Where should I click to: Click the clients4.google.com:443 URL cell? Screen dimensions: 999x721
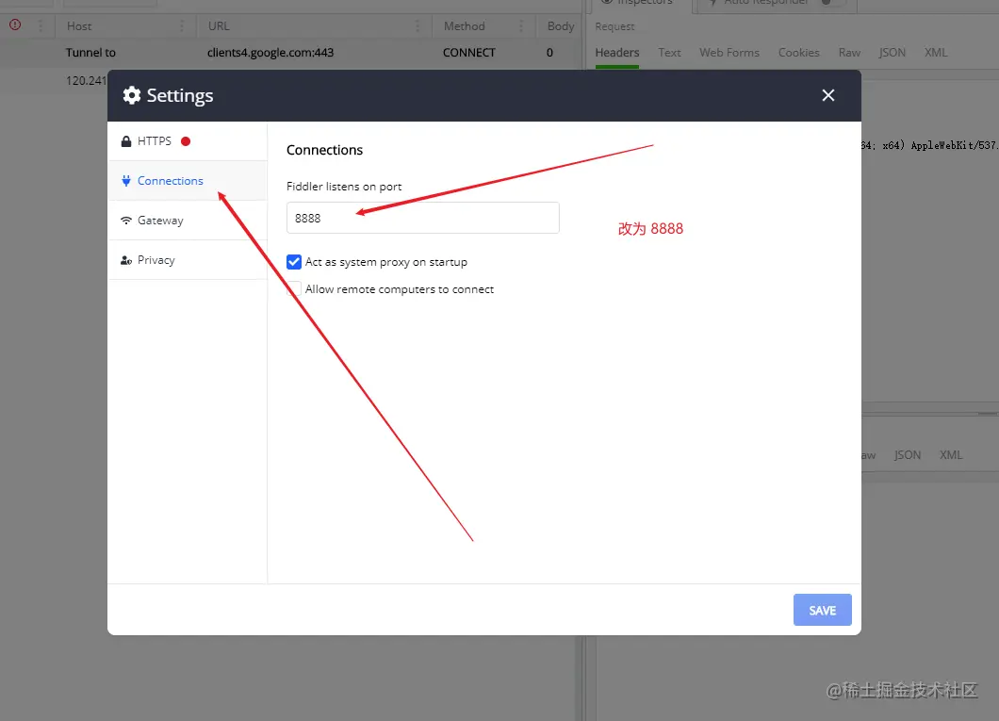[270, 53]
